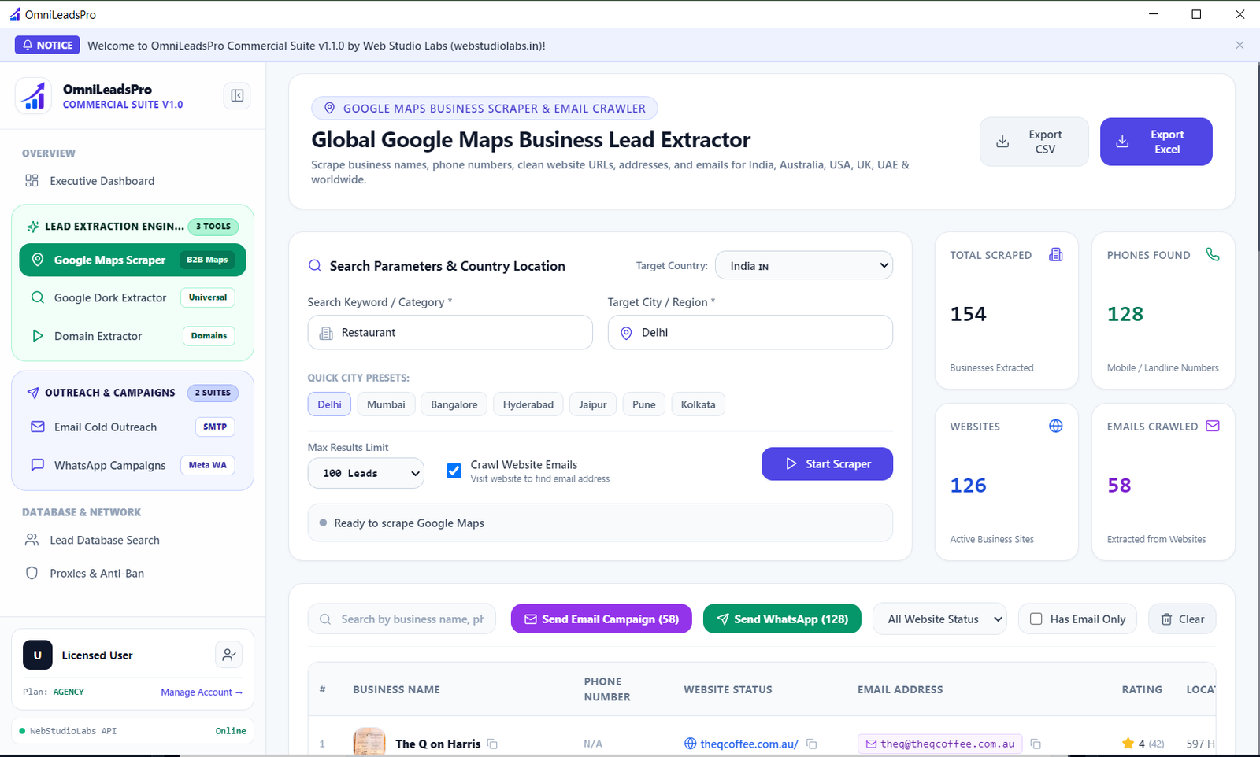
Task: Clear the scraped results list
Action: (1182, 619)
